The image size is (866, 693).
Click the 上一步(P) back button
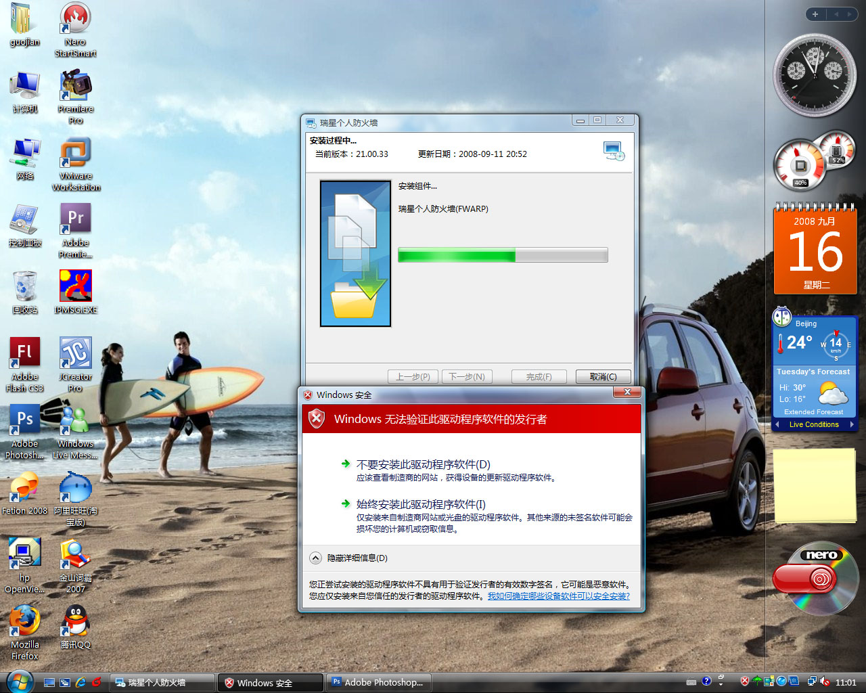pyautogui.click(x=413, y=377)
